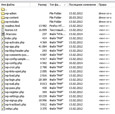Select the readme.html Firefox file icon
This screenshot has height=114, width=115.
pos(3,26)
